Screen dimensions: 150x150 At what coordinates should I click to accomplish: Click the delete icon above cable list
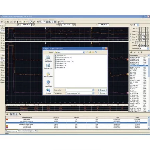point(141,52)
